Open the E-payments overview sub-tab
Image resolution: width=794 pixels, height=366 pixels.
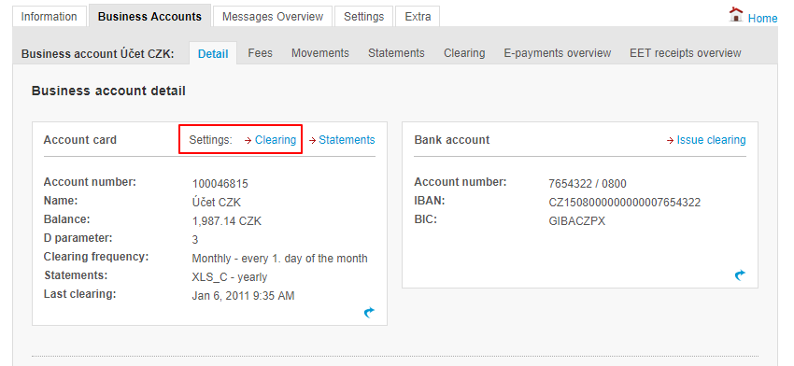[558, 52]
